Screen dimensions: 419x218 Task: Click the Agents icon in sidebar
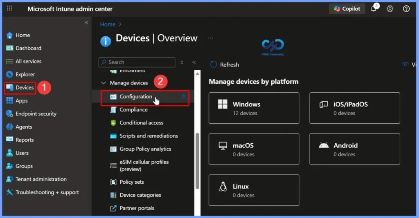10,127
